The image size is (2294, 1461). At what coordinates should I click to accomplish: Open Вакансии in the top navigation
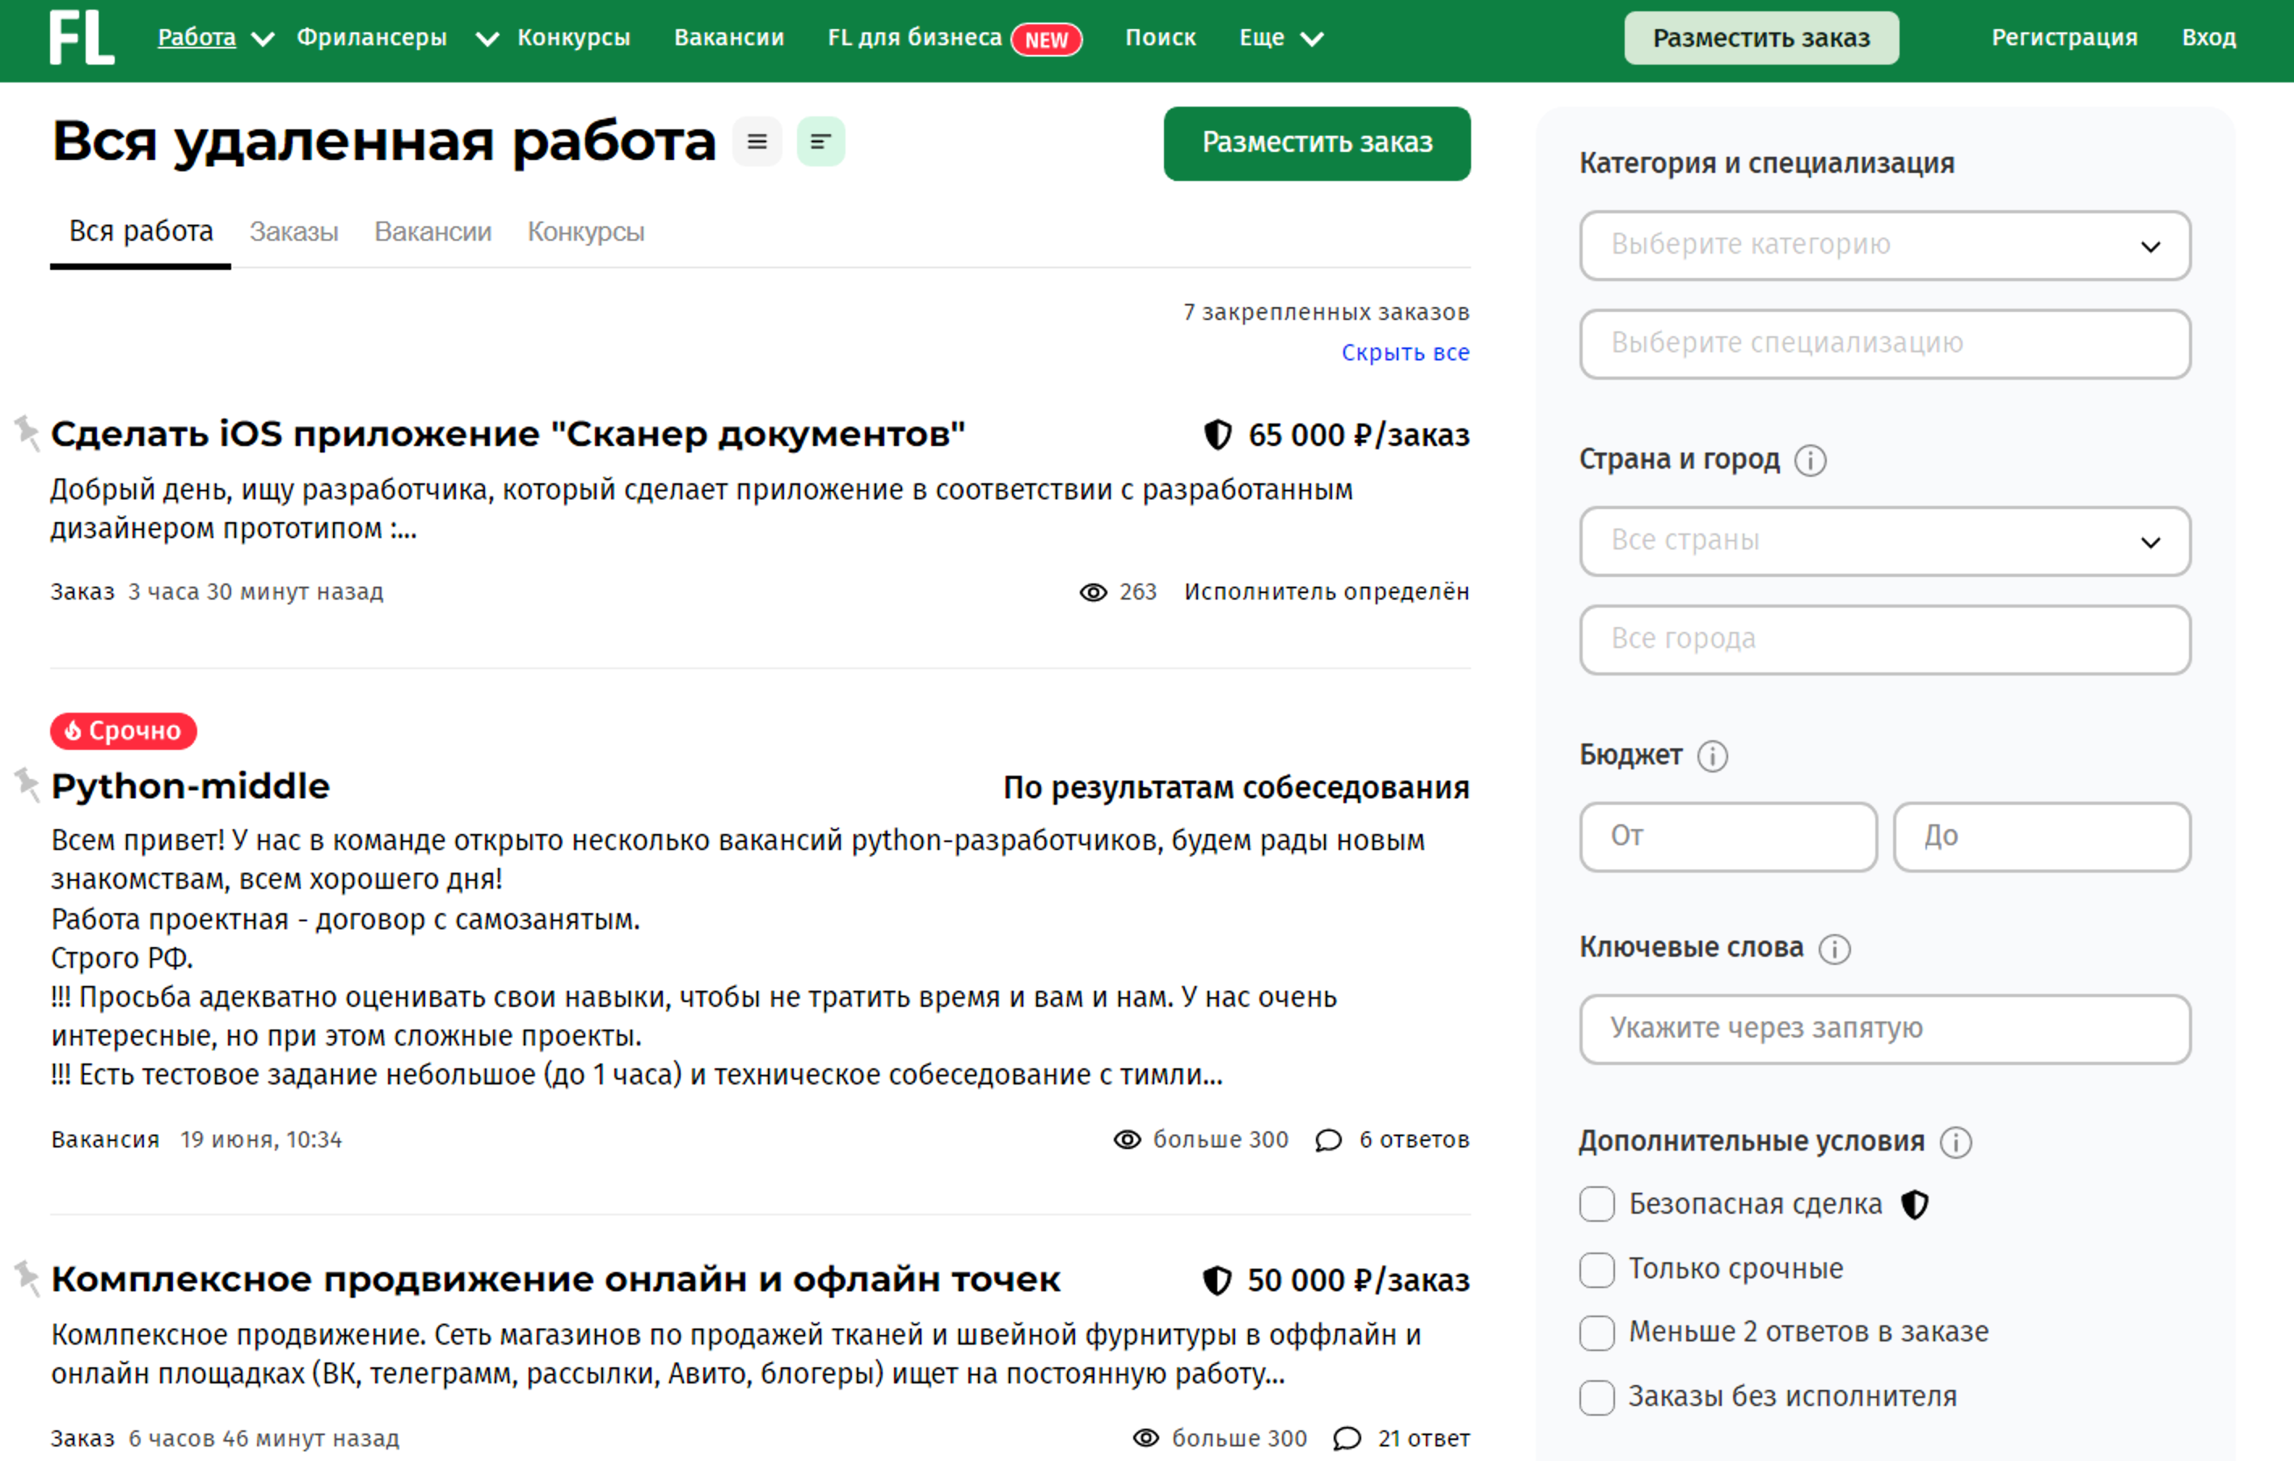(729, 37)
